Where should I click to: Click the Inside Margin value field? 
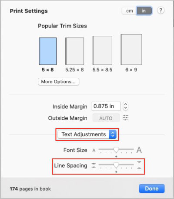(x=106, y=106)
